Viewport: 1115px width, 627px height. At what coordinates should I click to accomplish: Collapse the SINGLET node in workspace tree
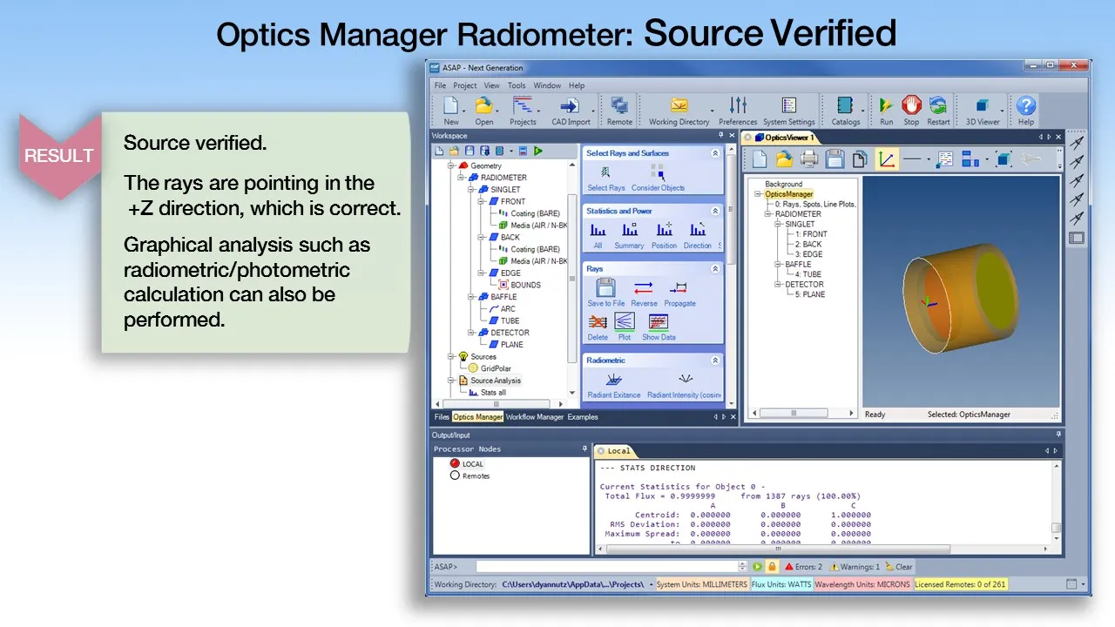[x=471, y=190]
